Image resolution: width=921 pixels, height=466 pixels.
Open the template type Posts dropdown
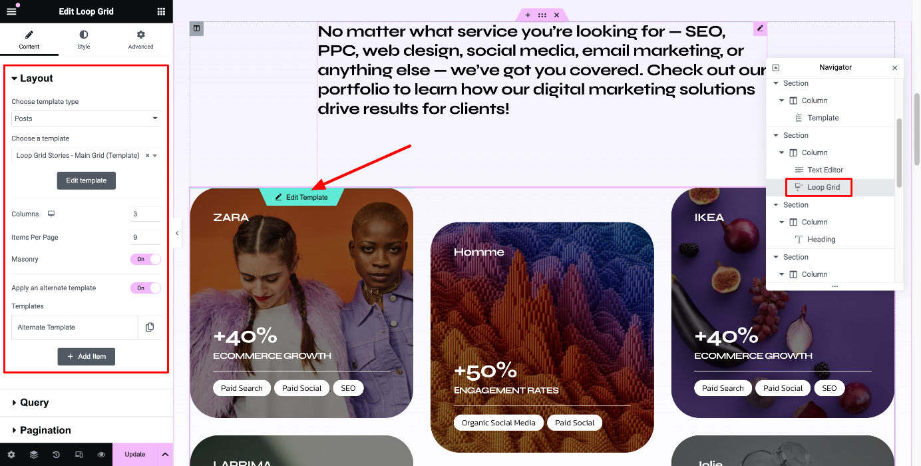pos(87,118)
